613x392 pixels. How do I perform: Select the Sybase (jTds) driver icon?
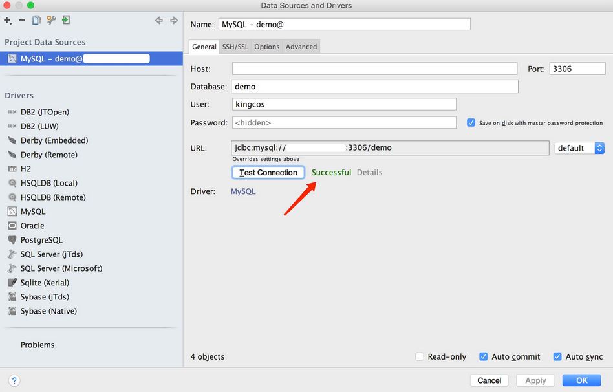(x=12, y=297)
